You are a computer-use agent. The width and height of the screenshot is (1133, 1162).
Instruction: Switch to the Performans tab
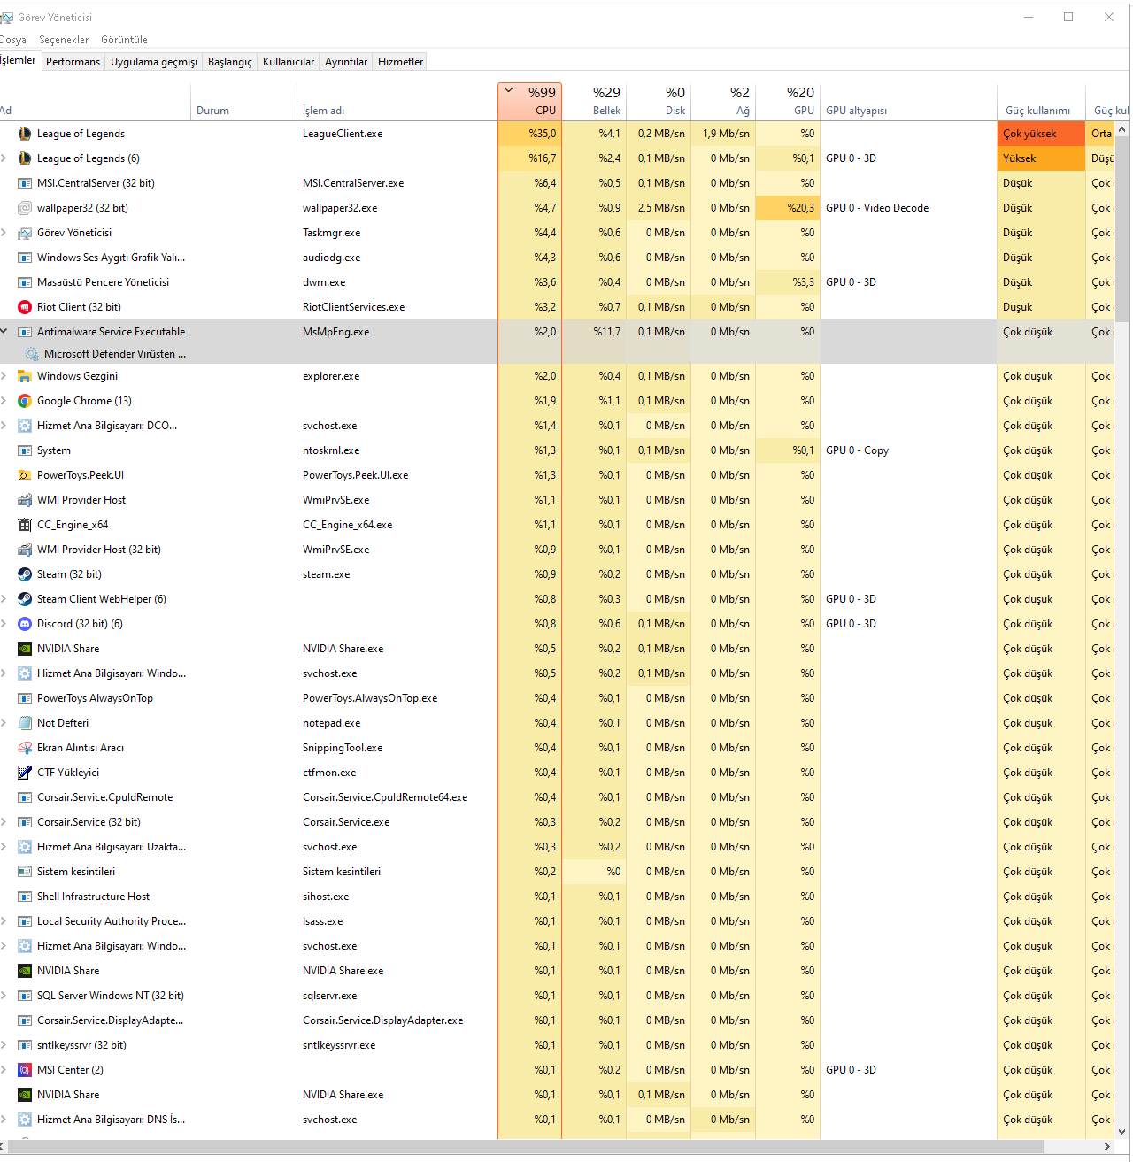[73, 62]
